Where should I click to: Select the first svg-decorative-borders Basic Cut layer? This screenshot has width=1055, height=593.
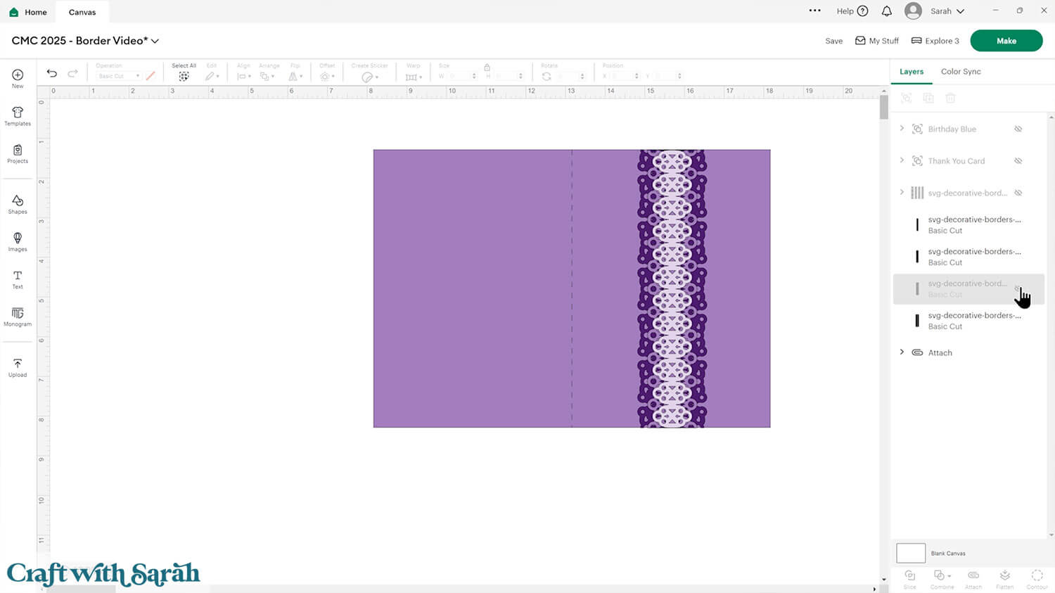[968, 225]
